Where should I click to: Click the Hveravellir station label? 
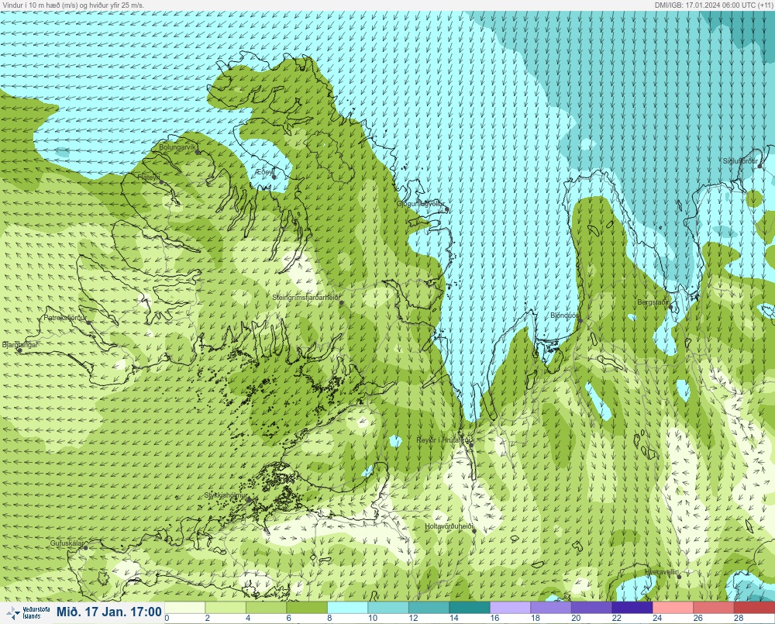coord(661,572)
